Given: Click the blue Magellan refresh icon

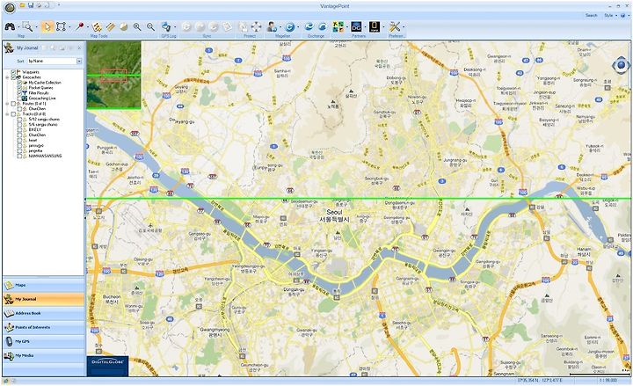Looking at the screenshot, I should 289,26.
